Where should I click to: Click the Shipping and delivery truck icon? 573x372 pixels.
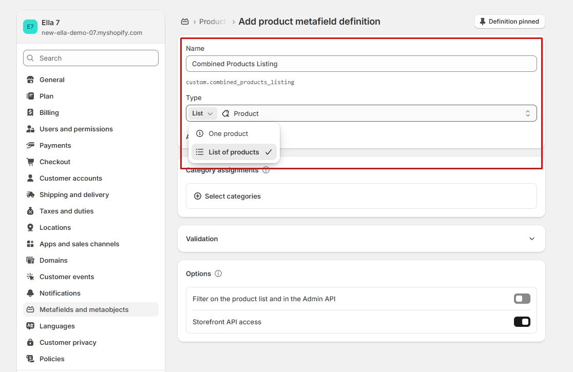[30, 194]
